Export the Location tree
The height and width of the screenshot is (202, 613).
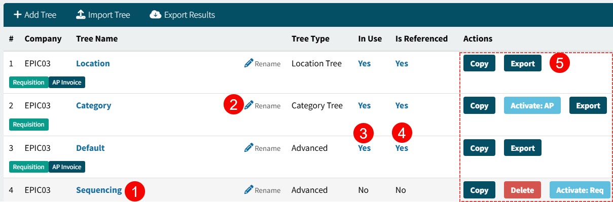pyautogui.click(x=523, y=63)
